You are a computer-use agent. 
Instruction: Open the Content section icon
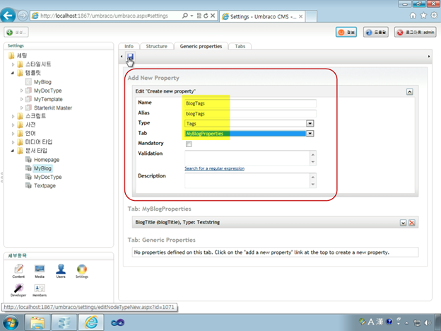point(18,272)
